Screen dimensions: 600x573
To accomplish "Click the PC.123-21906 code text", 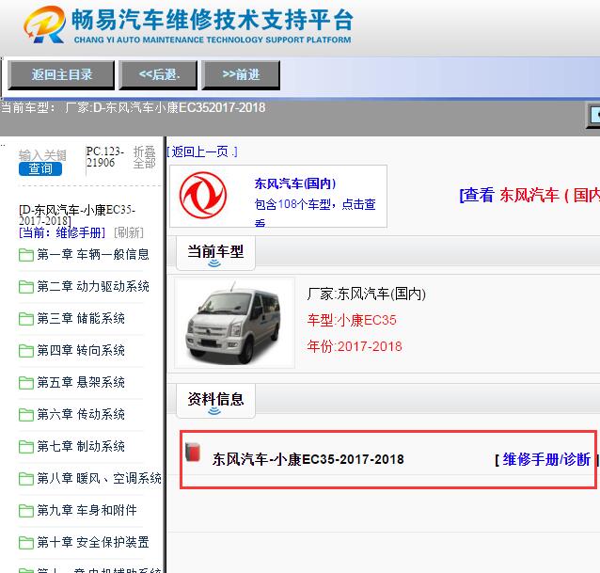I will click(x=104, y=157).
